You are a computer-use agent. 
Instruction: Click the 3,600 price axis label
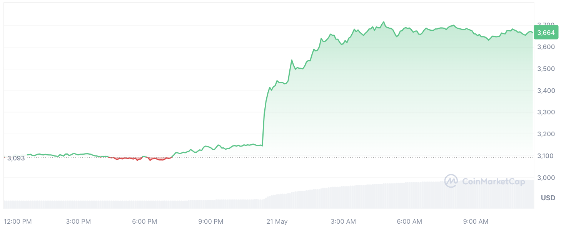pos(546,47)
